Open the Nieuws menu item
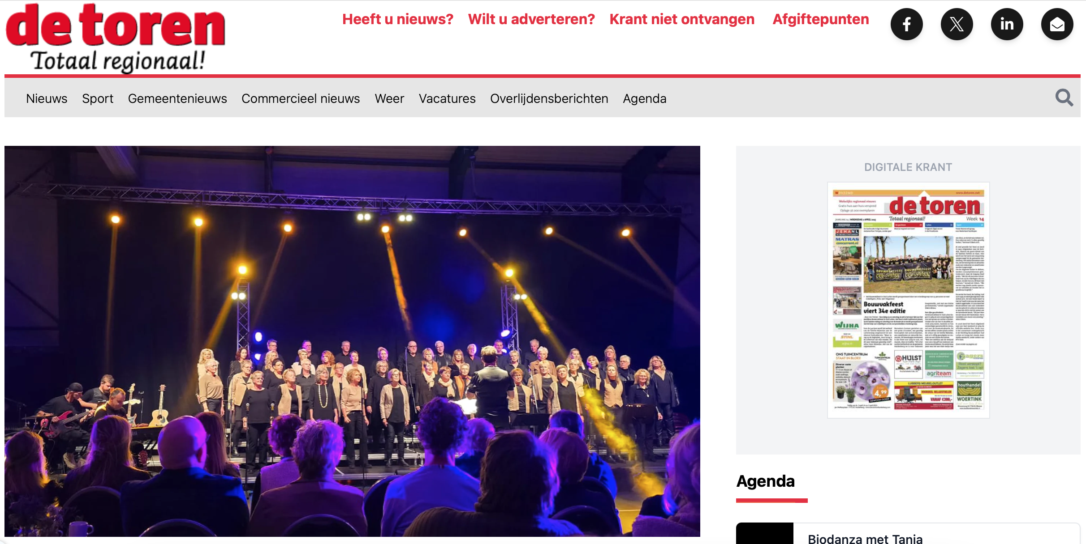The width and height of the screenshot is (1086, 544). 47,98
